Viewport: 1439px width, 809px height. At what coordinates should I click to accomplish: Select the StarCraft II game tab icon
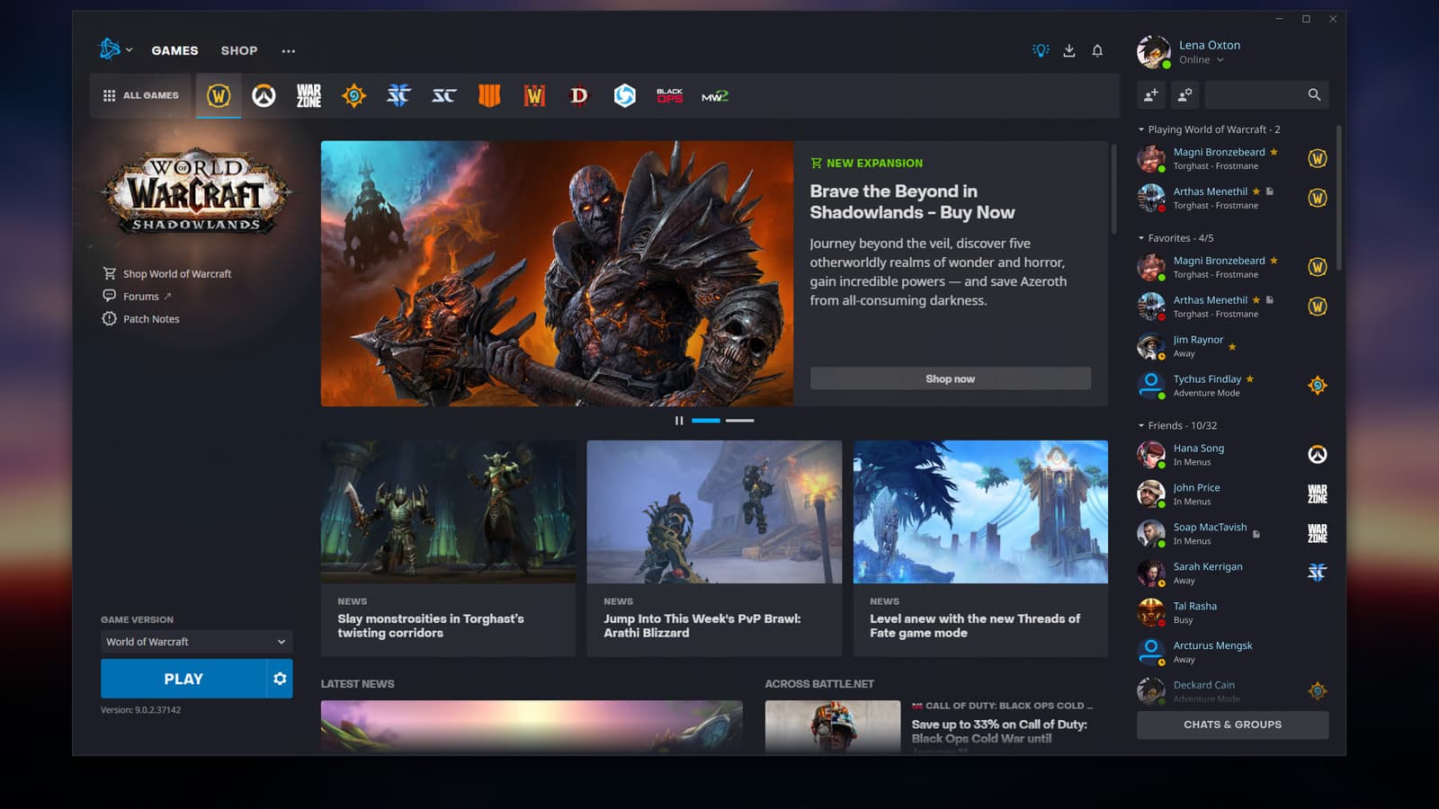point(398,95)
